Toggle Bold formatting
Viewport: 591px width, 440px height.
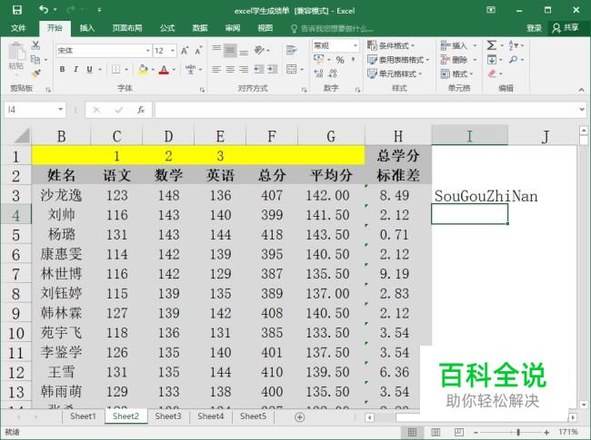pyautogui.click(x=62, y=69)
